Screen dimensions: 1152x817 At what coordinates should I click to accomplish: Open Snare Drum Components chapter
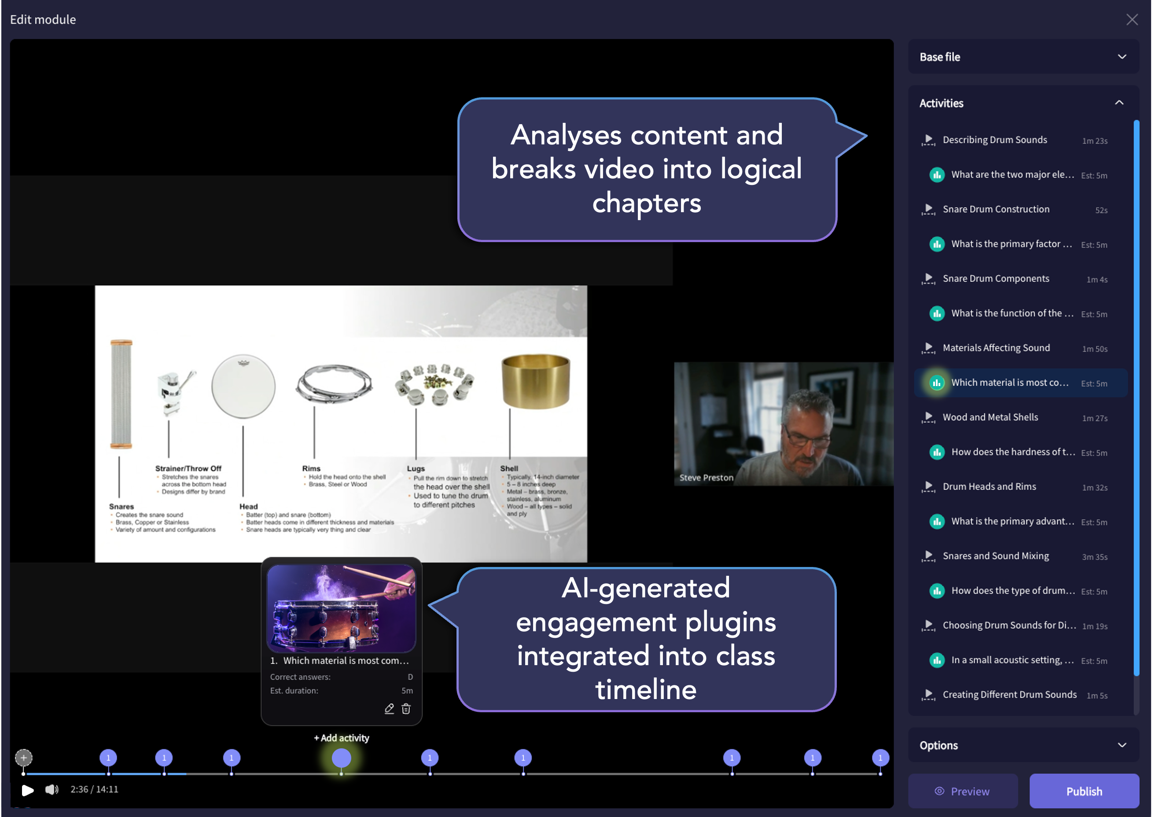(1020, 279)
